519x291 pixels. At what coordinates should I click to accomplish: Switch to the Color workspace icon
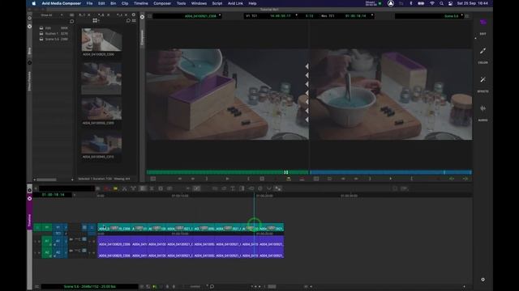[483, 51]
